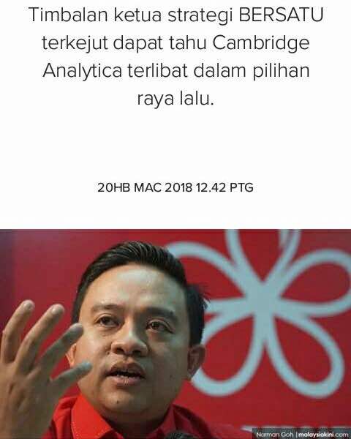Image resolution: width=351 pixels, height=439 pixels.
Task: Open the article photo of the man
Action: coord(175,334)
